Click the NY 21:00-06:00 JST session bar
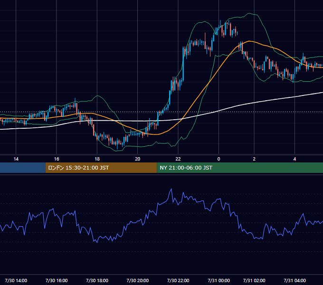Screen dimensions: 323x285 240,168
